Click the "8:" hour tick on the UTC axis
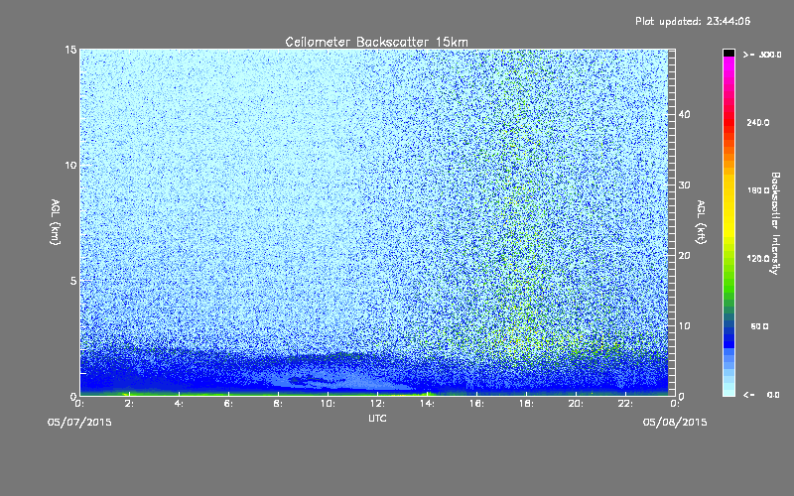The height and width of the screenshot is (496, 794). [278, 404]
